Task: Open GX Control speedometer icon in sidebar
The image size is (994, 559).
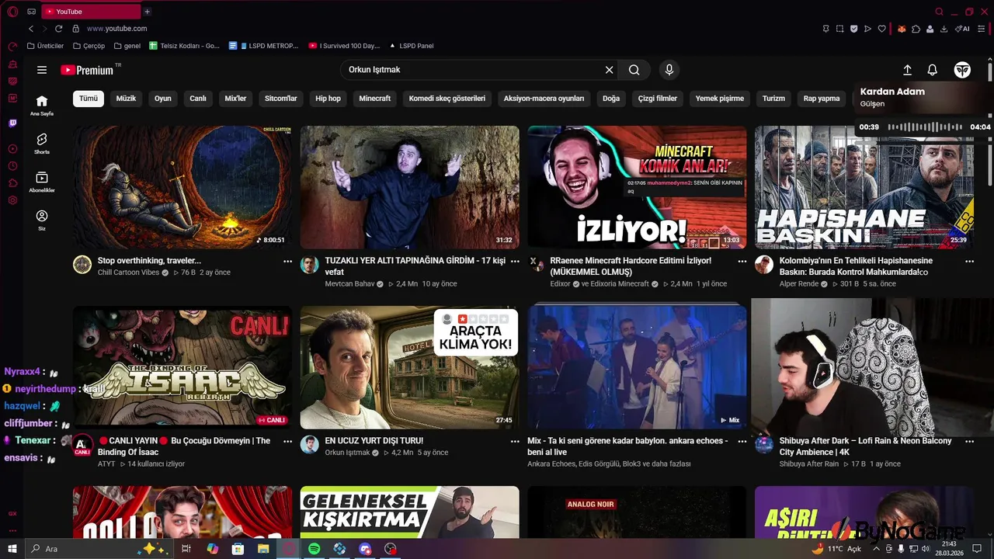Action: [x=12, y=47]
